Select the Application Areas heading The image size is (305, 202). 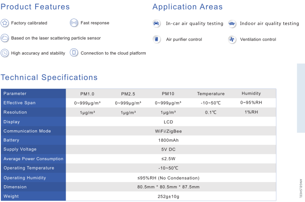pyautogui.click(x=187, y=7)
